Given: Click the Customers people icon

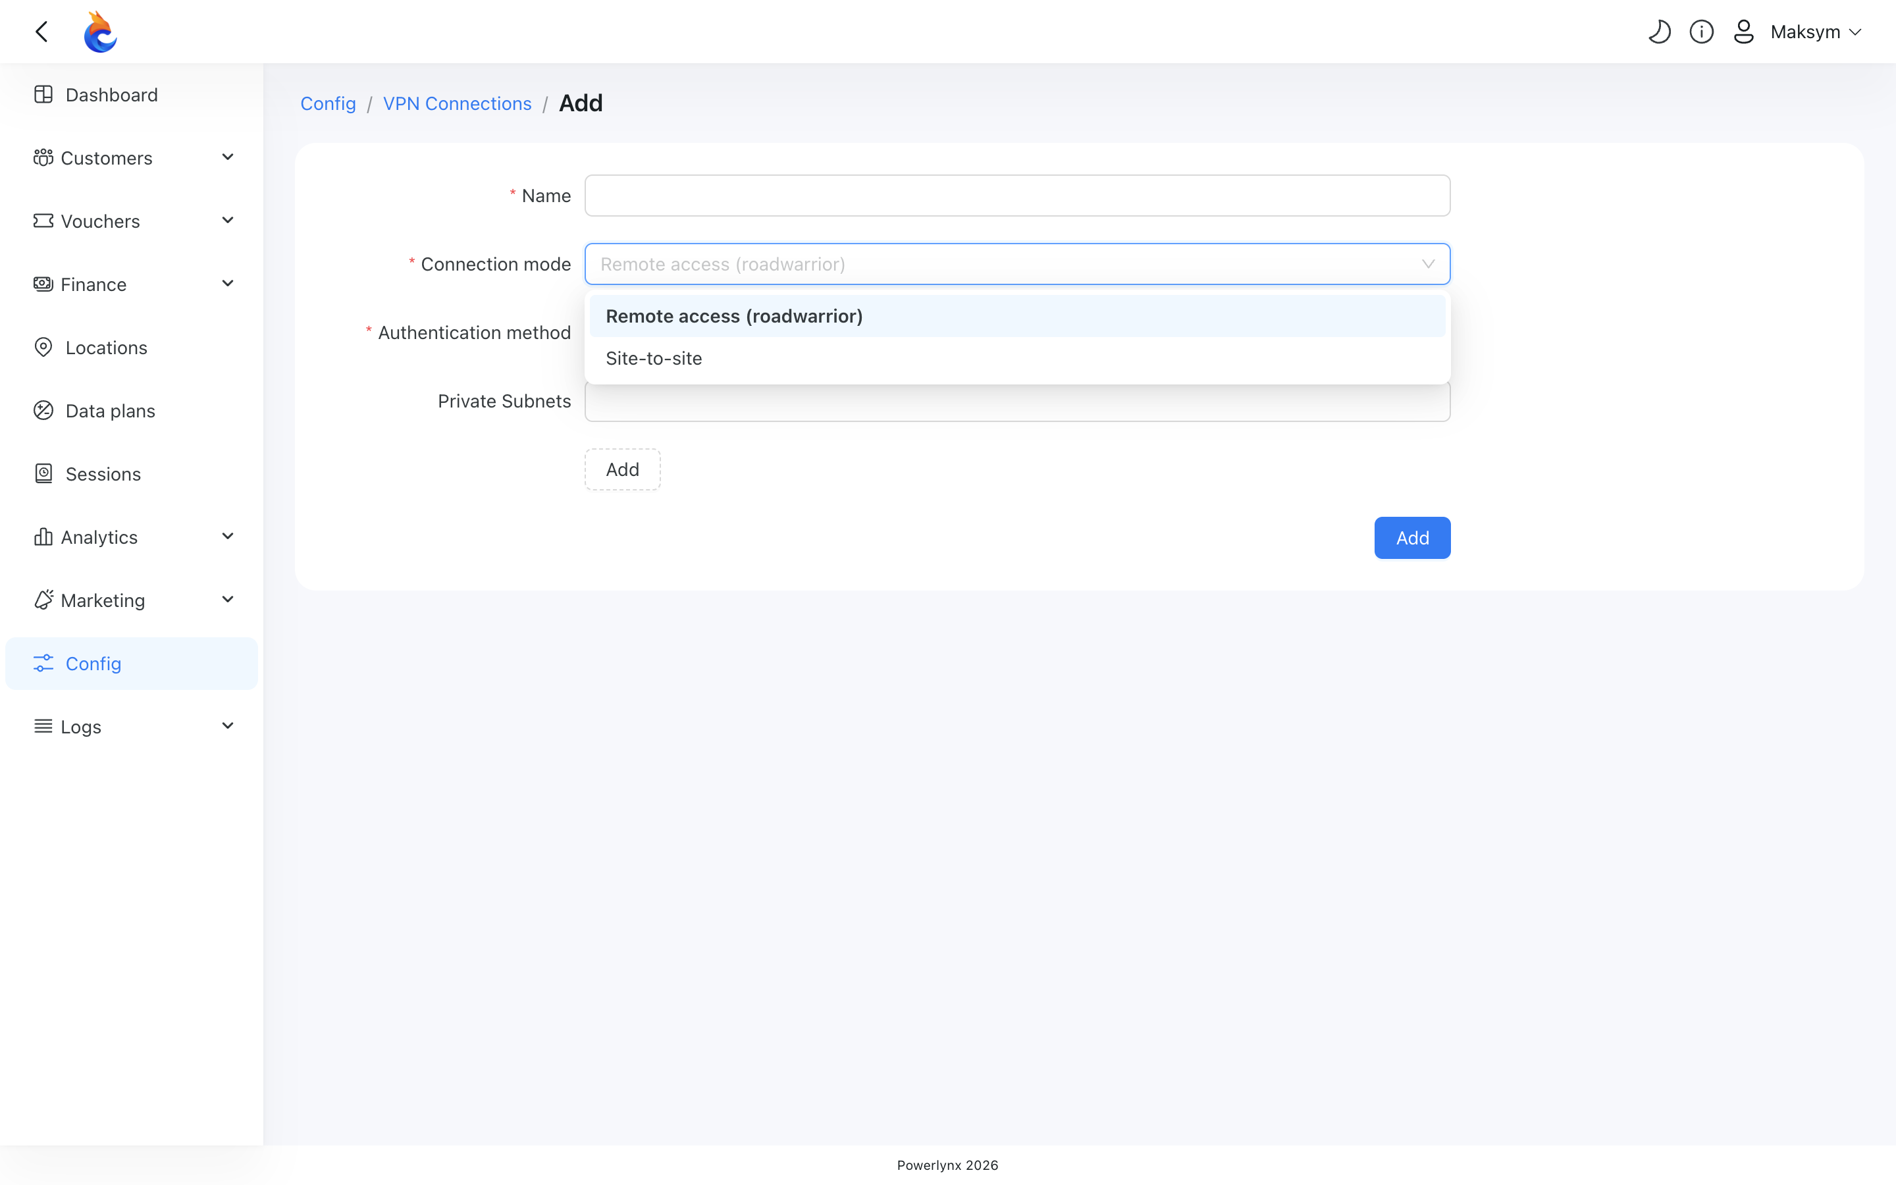Looking at the screenshot, I should tap(43, 157).
